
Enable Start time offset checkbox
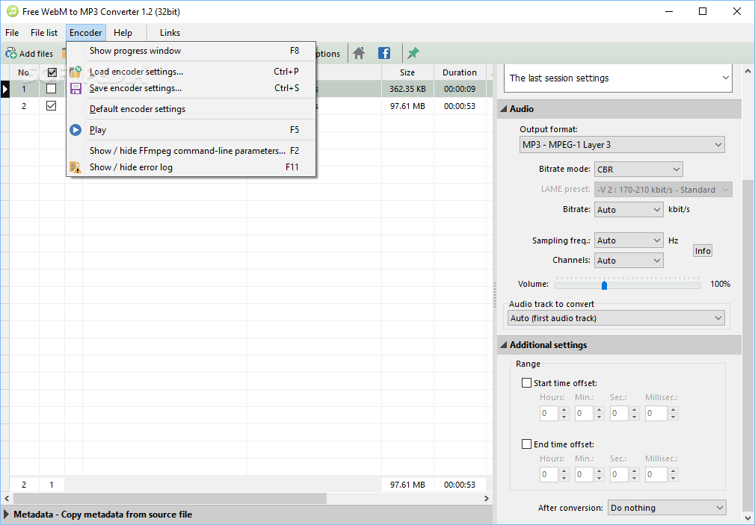coord(527,383)
